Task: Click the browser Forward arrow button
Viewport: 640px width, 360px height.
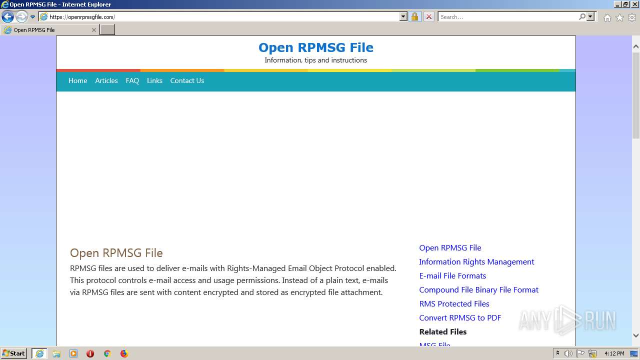Action: pos(21,16)
